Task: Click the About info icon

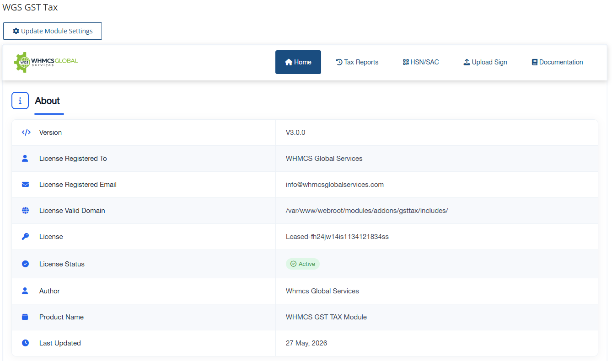Action: coord(20,101)
